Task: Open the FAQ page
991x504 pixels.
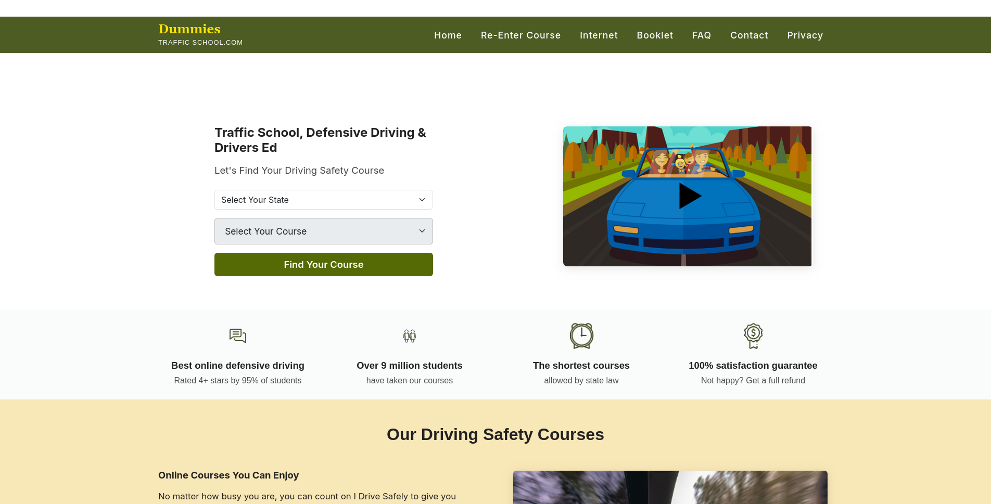Action: (701, 35)
